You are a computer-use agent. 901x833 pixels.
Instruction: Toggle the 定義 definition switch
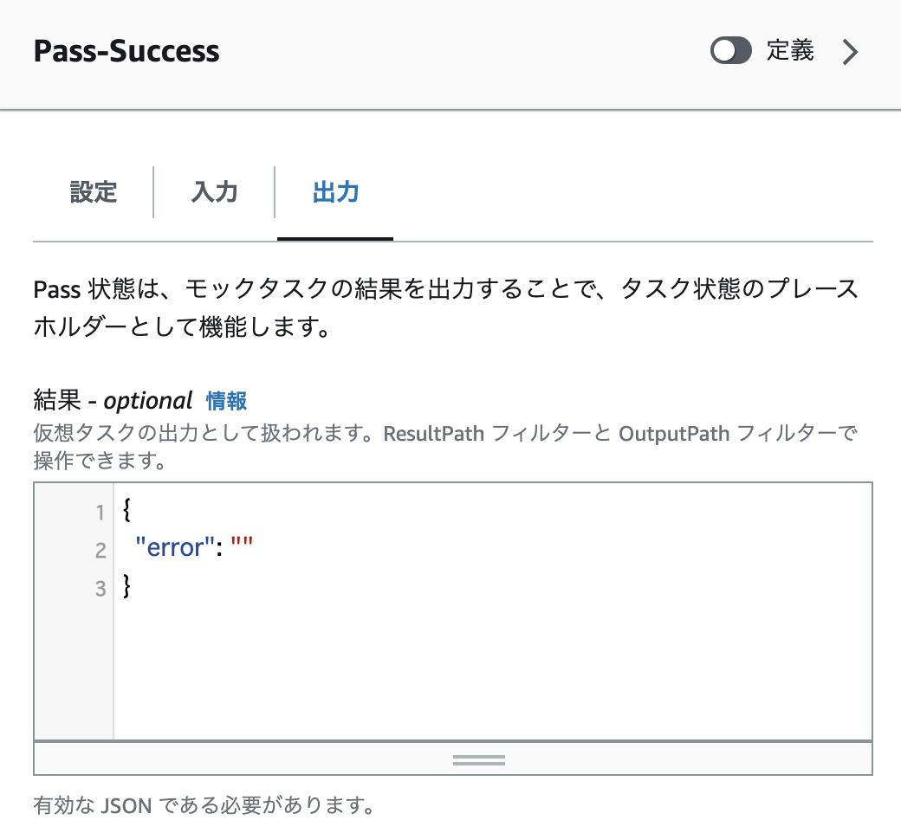tap(731, 50)
